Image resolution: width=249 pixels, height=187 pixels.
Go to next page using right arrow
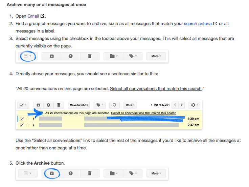[x=182, y=105]
